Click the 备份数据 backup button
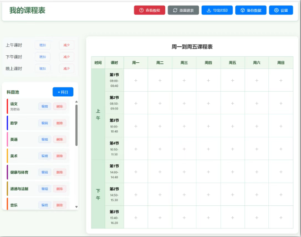The width and height of the screenshot is (301, 237). (x=251, y=10)
